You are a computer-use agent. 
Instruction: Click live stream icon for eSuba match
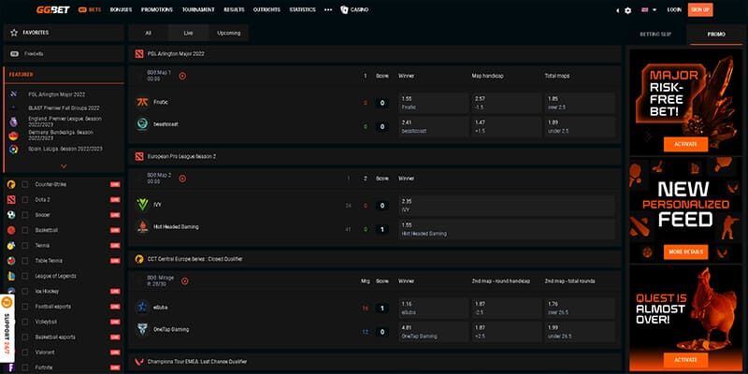point(184,281)
